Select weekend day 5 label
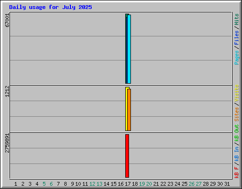Screen dimensions: 242x189 pyautogui.click(x=44, y=184)
